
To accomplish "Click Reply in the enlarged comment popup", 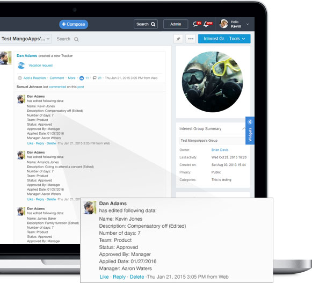I will (119, 277).
